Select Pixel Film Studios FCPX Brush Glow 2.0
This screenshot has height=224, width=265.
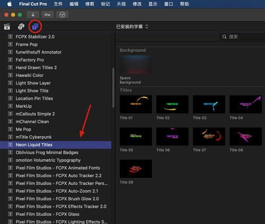tap(56, 199)
